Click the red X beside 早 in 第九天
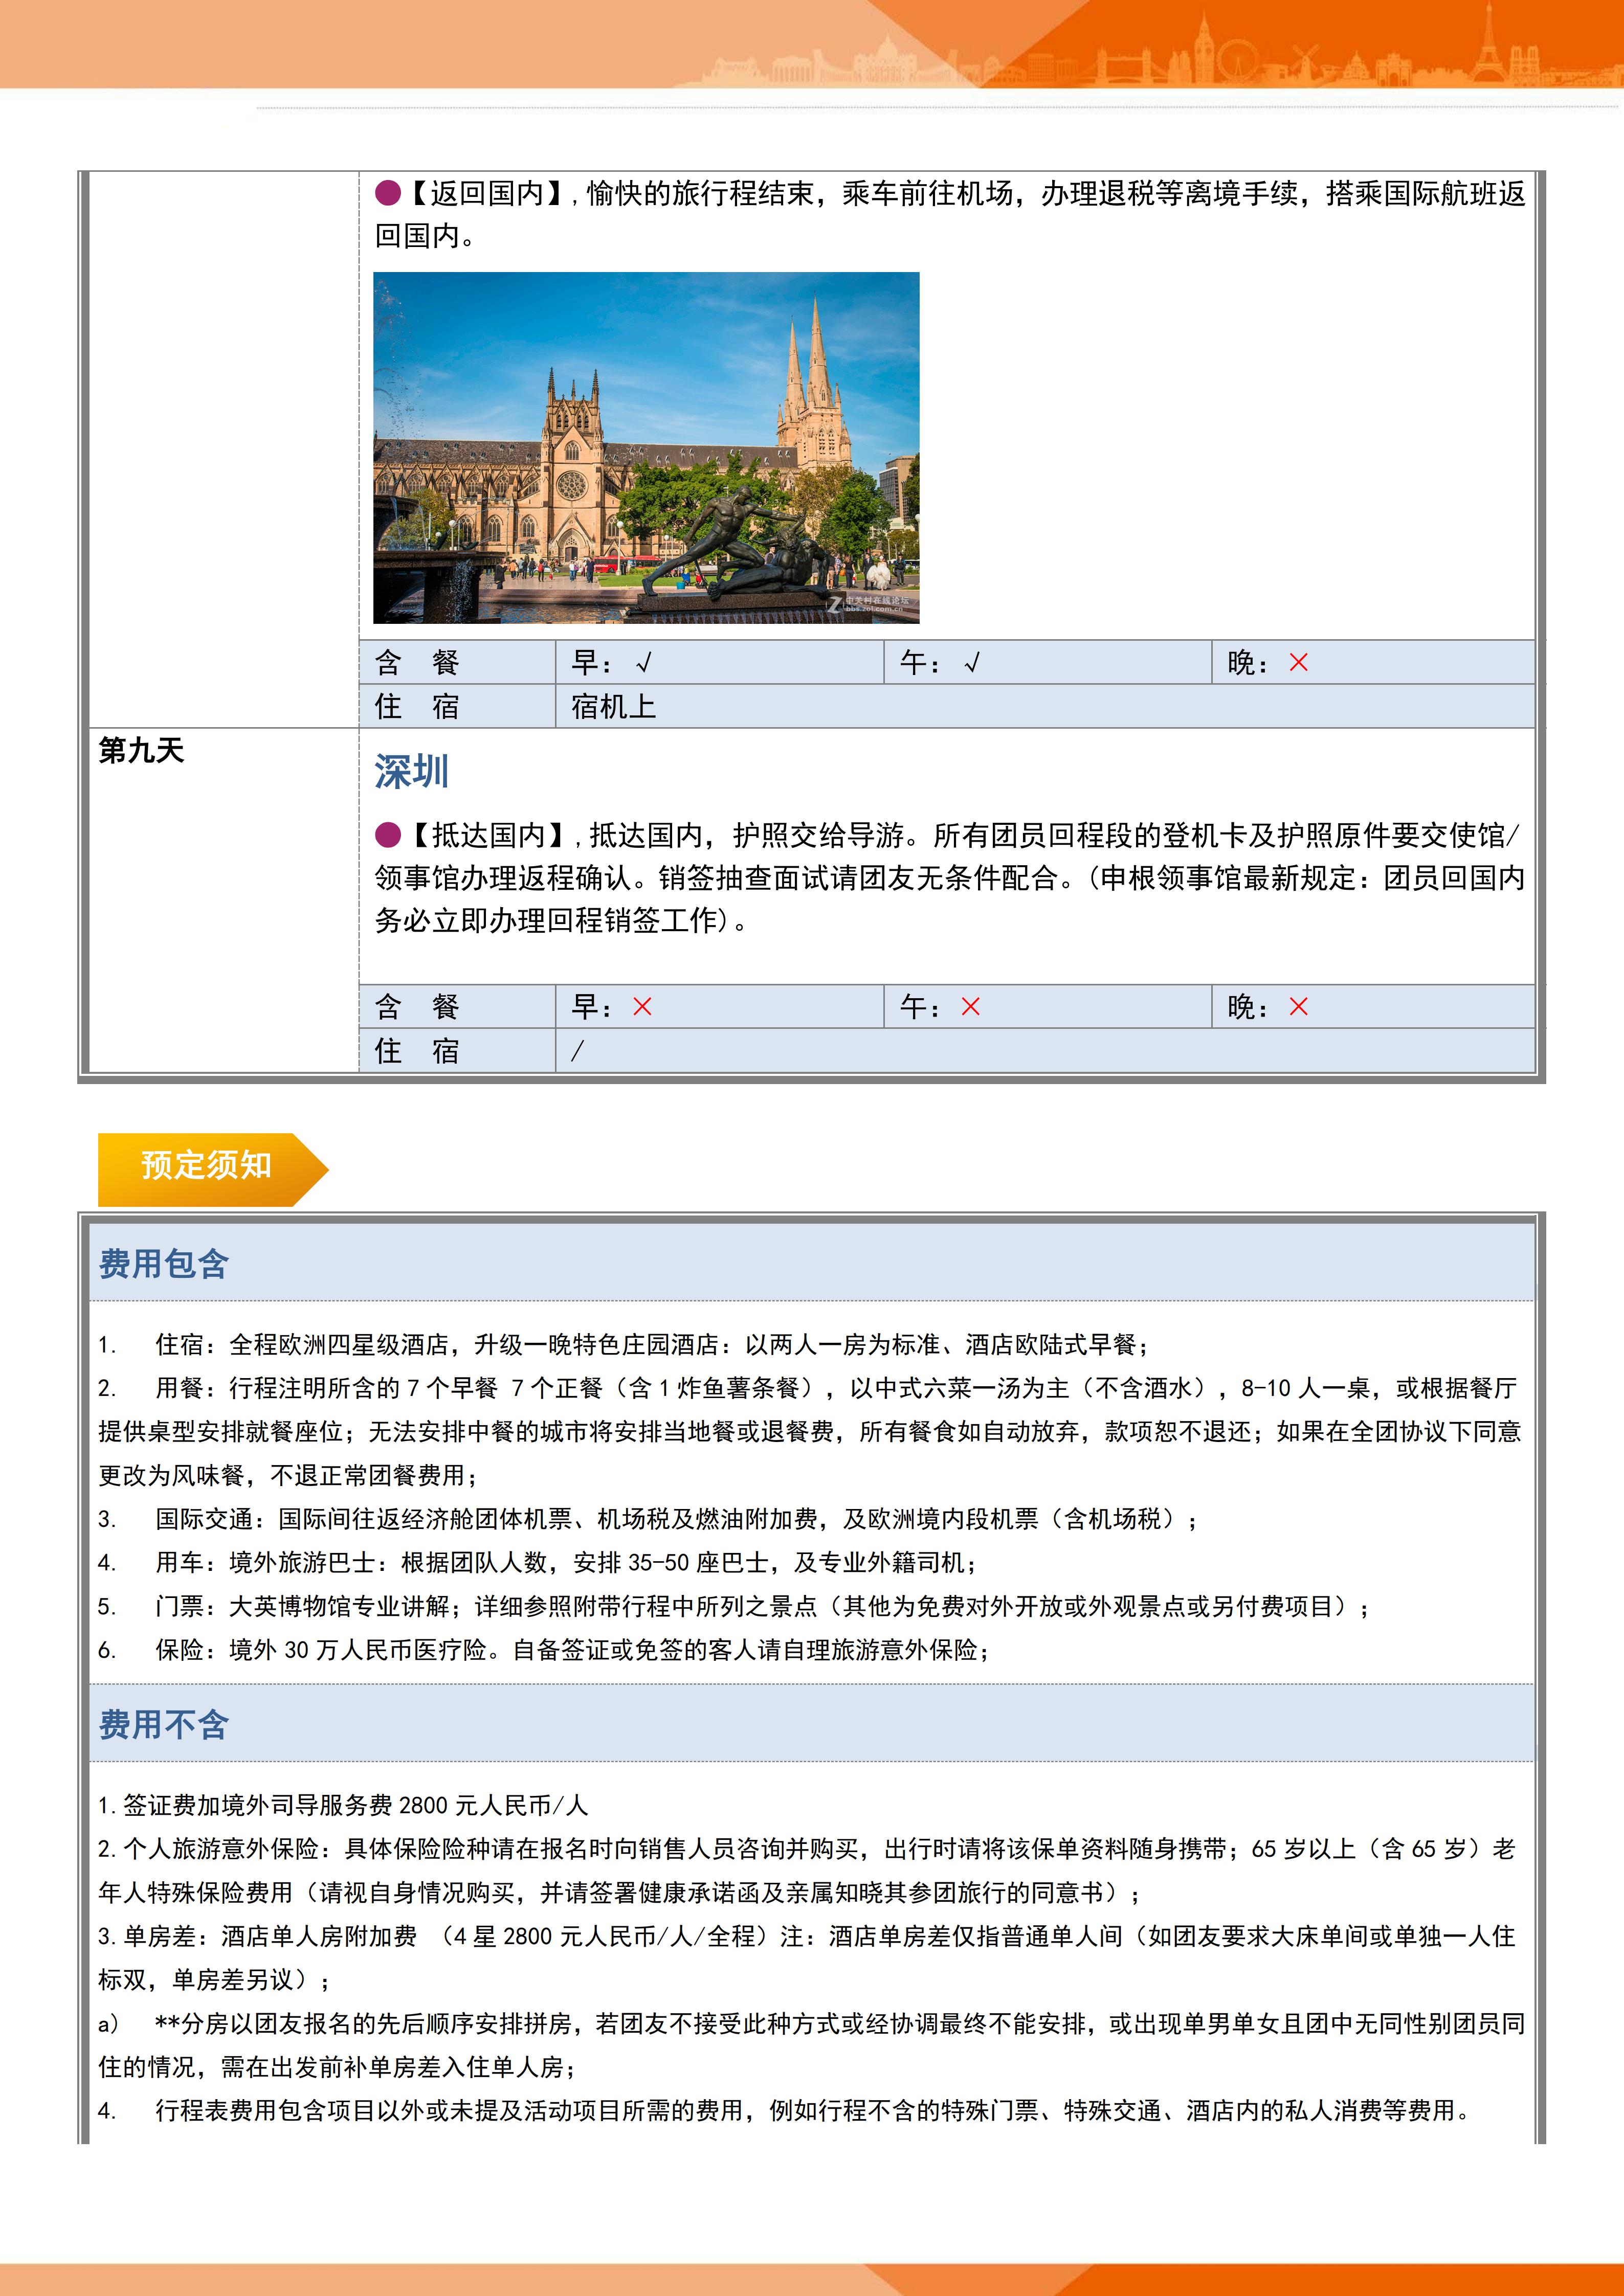 pos(642,1007)
